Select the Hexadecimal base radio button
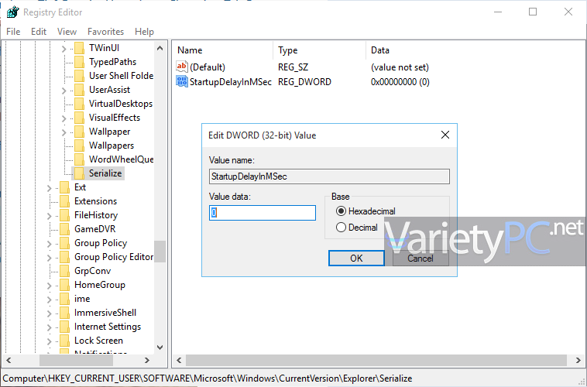Viewport: 587px width, 387px height. [x=341, y=211]
